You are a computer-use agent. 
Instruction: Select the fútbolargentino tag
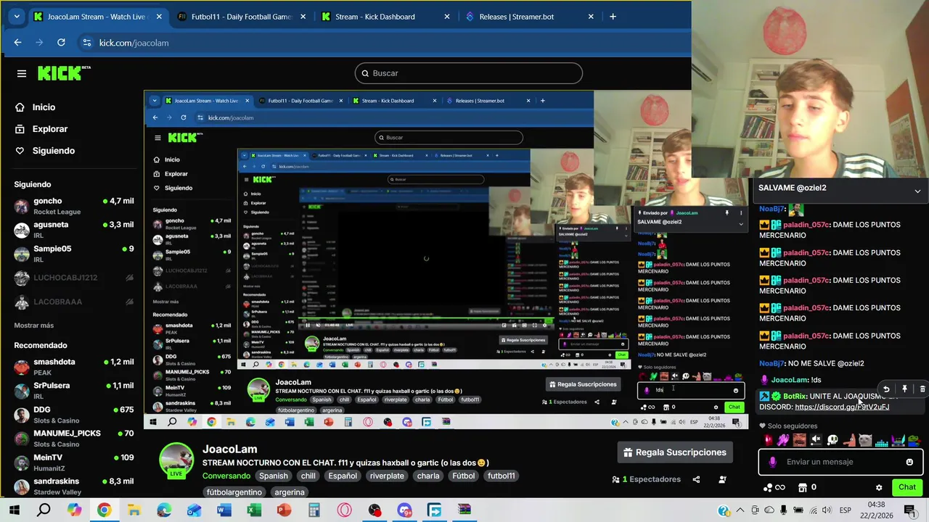pyautogui.click(x=234, y=492)
